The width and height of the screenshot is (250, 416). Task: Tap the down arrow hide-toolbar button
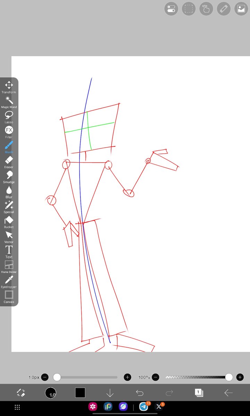[x=110, y=393]
